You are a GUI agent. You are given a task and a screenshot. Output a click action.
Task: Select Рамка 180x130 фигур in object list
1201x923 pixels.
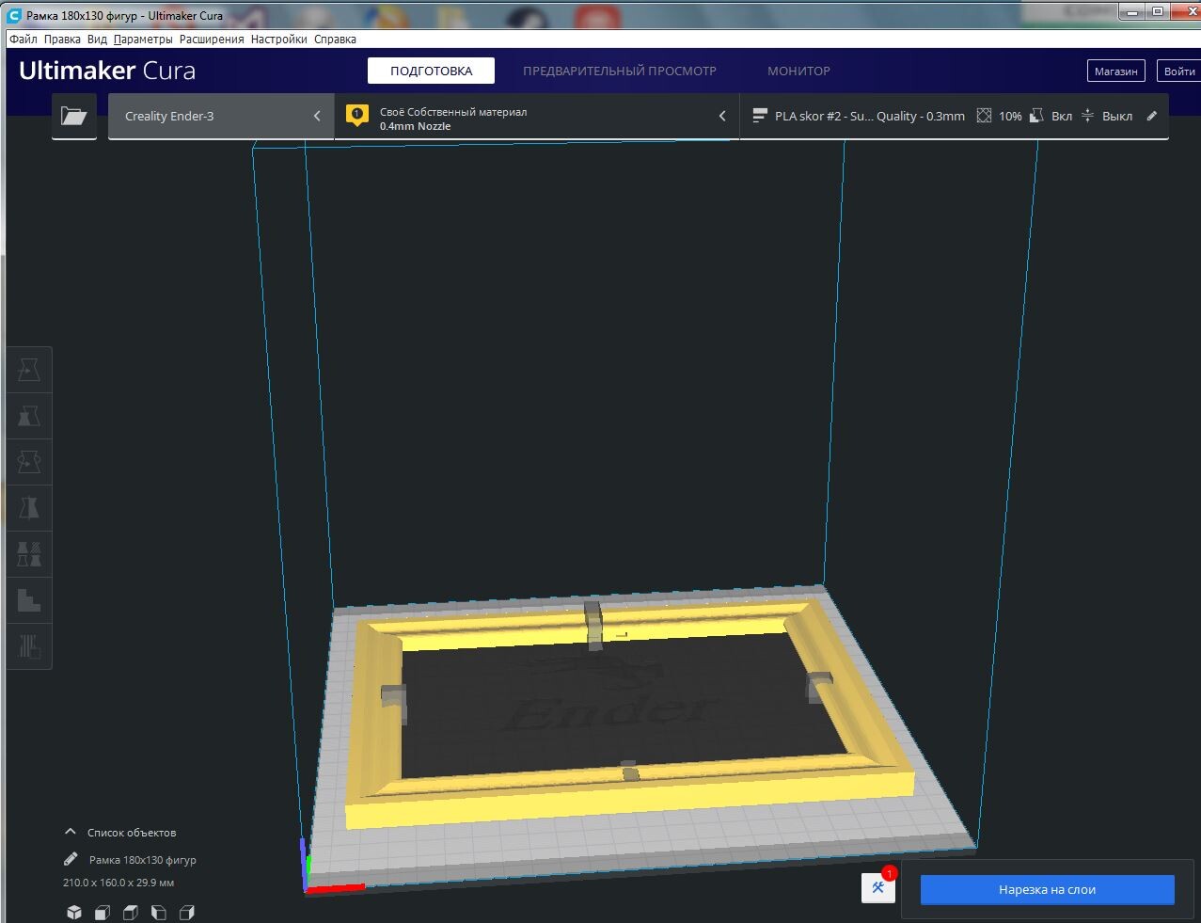[143, 860]
